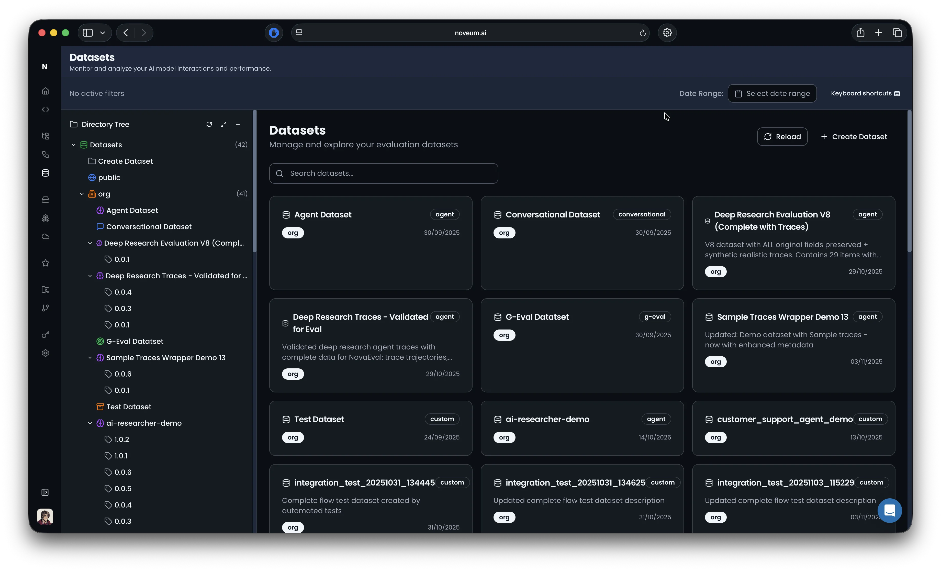This screenshot has height=571, width=941.
Task: Collapse the org folder in tree
Action: pos(82,194)
